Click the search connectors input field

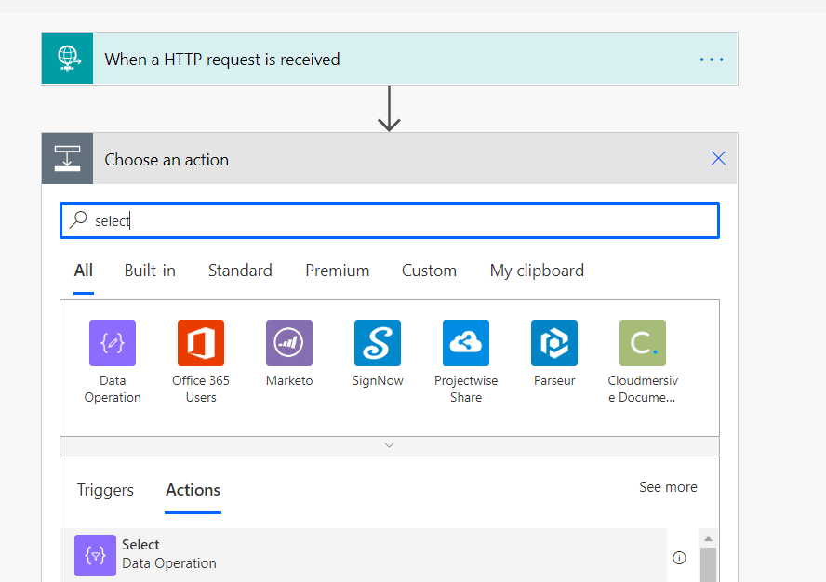(x=400, y=220)
